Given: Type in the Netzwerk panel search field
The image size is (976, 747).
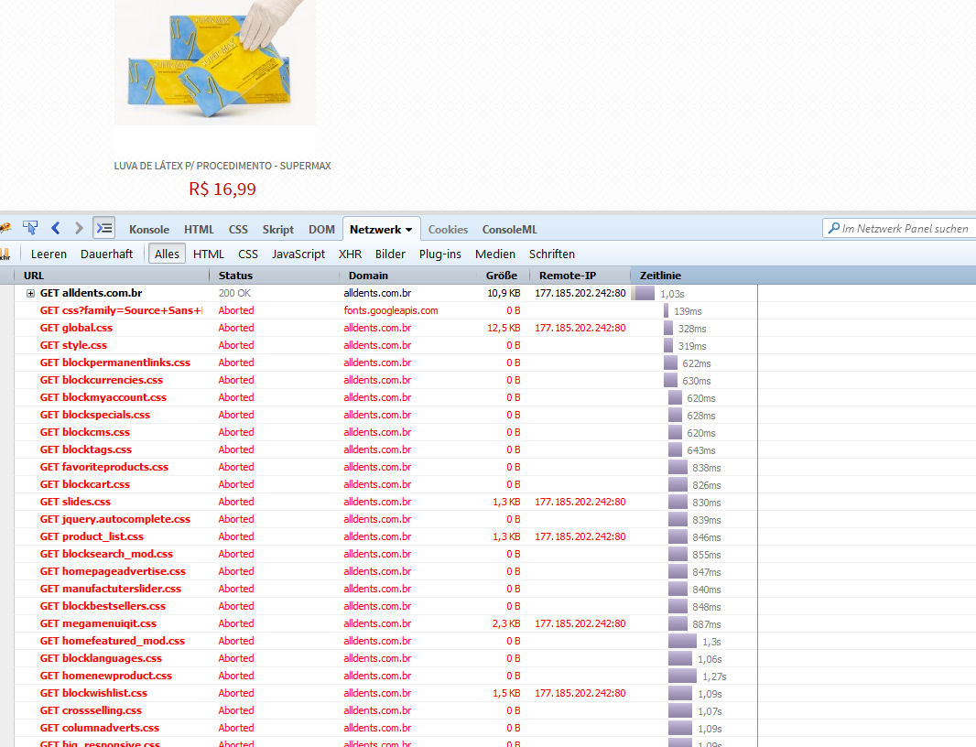Looking at the screenshot, I should coord(906,229).
